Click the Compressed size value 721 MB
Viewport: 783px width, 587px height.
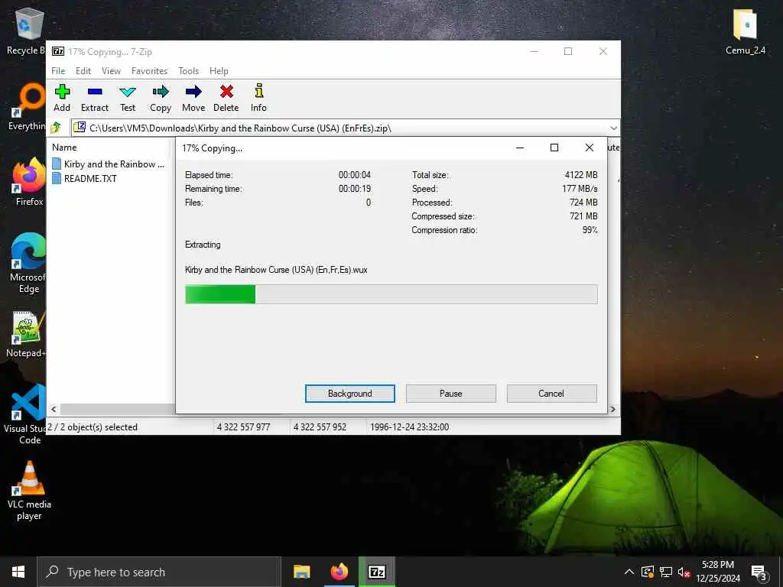(583, 216)
